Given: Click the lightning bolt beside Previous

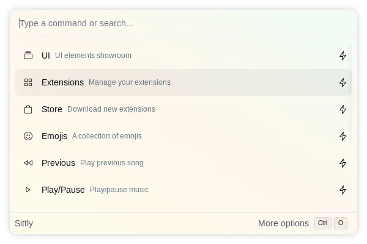Looking at the screenshot, I should click(343, 163).
